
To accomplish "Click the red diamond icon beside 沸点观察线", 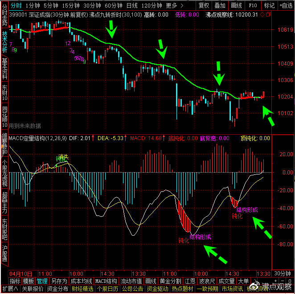I will pyautogui.click(x=262, y=15).
